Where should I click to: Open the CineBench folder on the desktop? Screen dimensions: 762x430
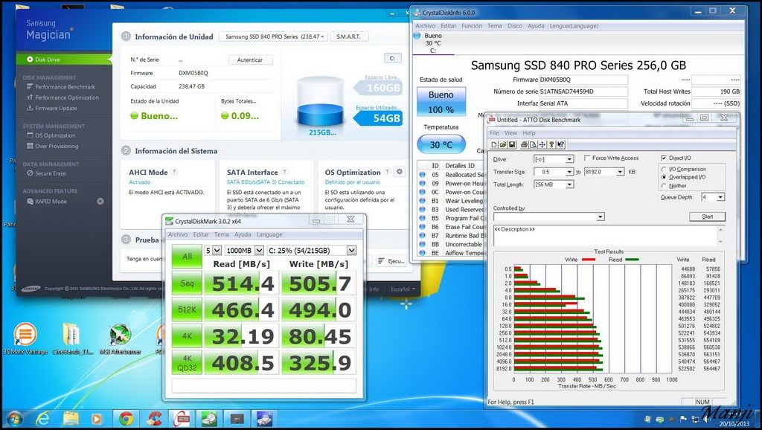click(72, 338)
